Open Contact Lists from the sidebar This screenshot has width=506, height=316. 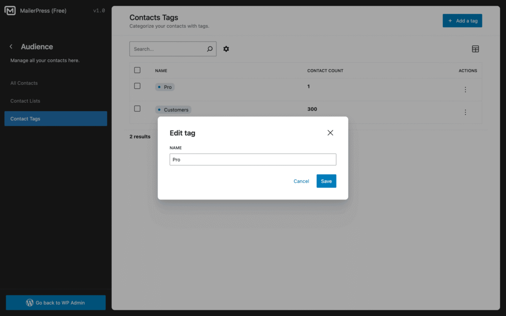pyautogui.click(x=25, y=101)
